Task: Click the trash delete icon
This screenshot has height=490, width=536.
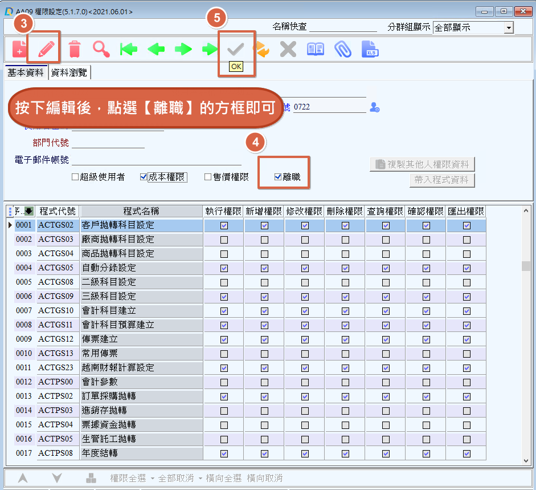Action: point(74,49)
